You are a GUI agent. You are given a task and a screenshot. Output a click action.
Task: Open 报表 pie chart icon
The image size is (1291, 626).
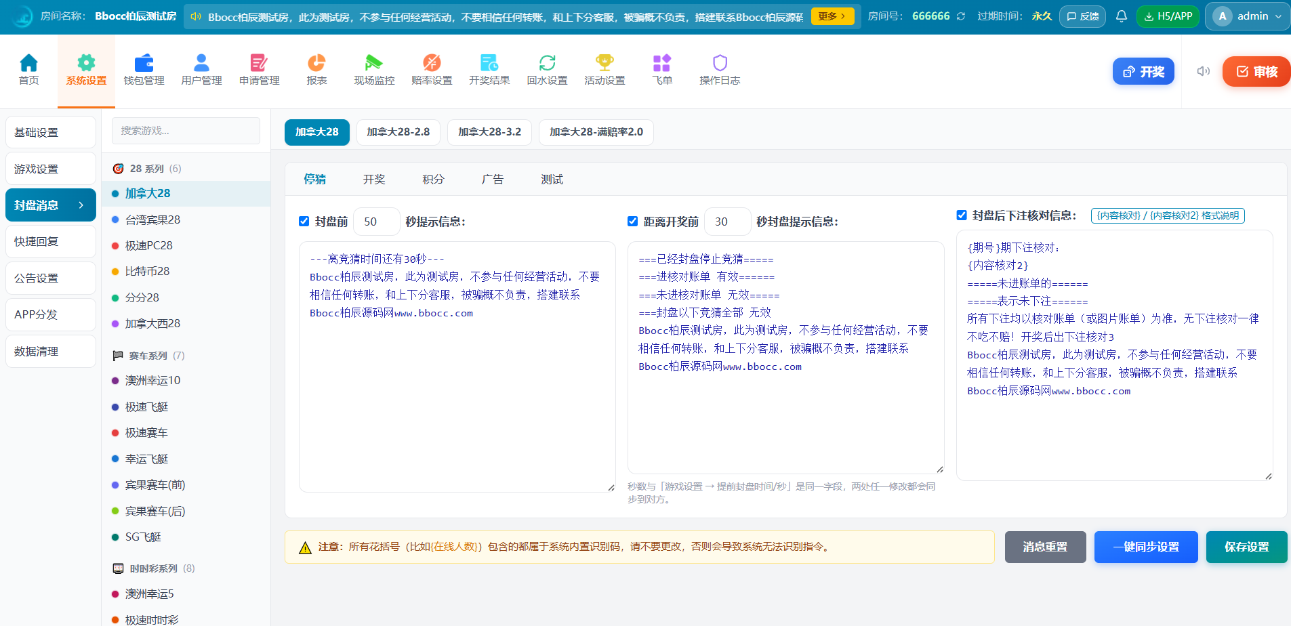point(316,63)
